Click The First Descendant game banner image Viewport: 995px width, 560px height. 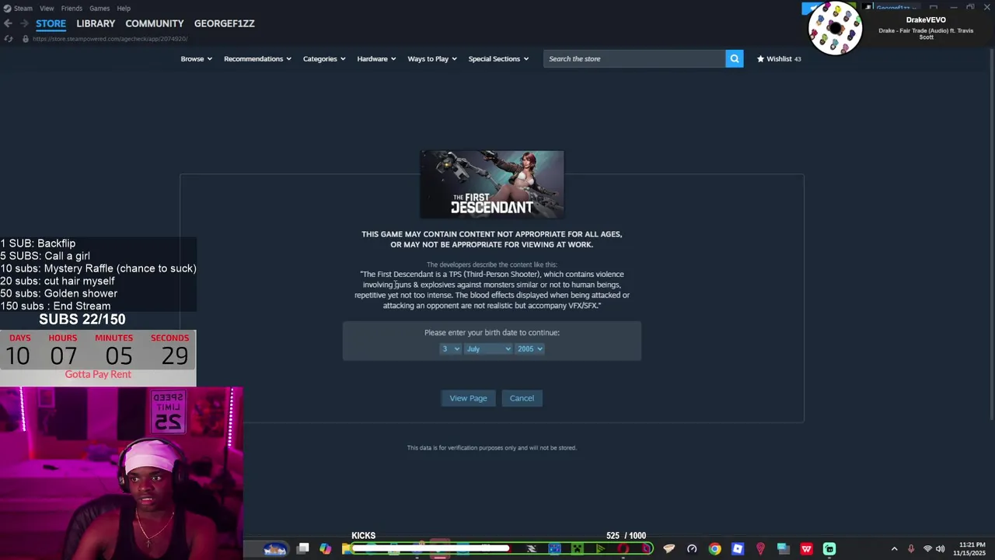(x=492, y=184)
